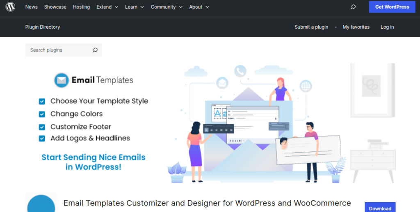420x212 pixels.
Task: Download the Email Templates plugin
Action: tap(380, 207)
